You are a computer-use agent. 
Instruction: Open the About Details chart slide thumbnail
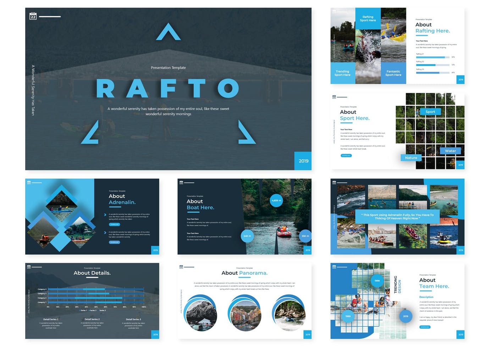coord(92,301)
